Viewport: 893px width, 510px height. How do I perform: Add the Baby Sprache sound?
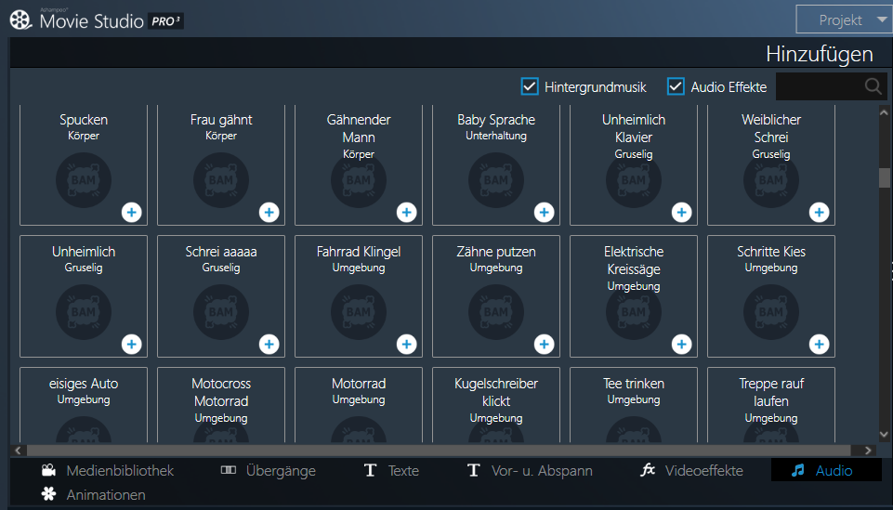pyautogui.click(x=545, y=213)
